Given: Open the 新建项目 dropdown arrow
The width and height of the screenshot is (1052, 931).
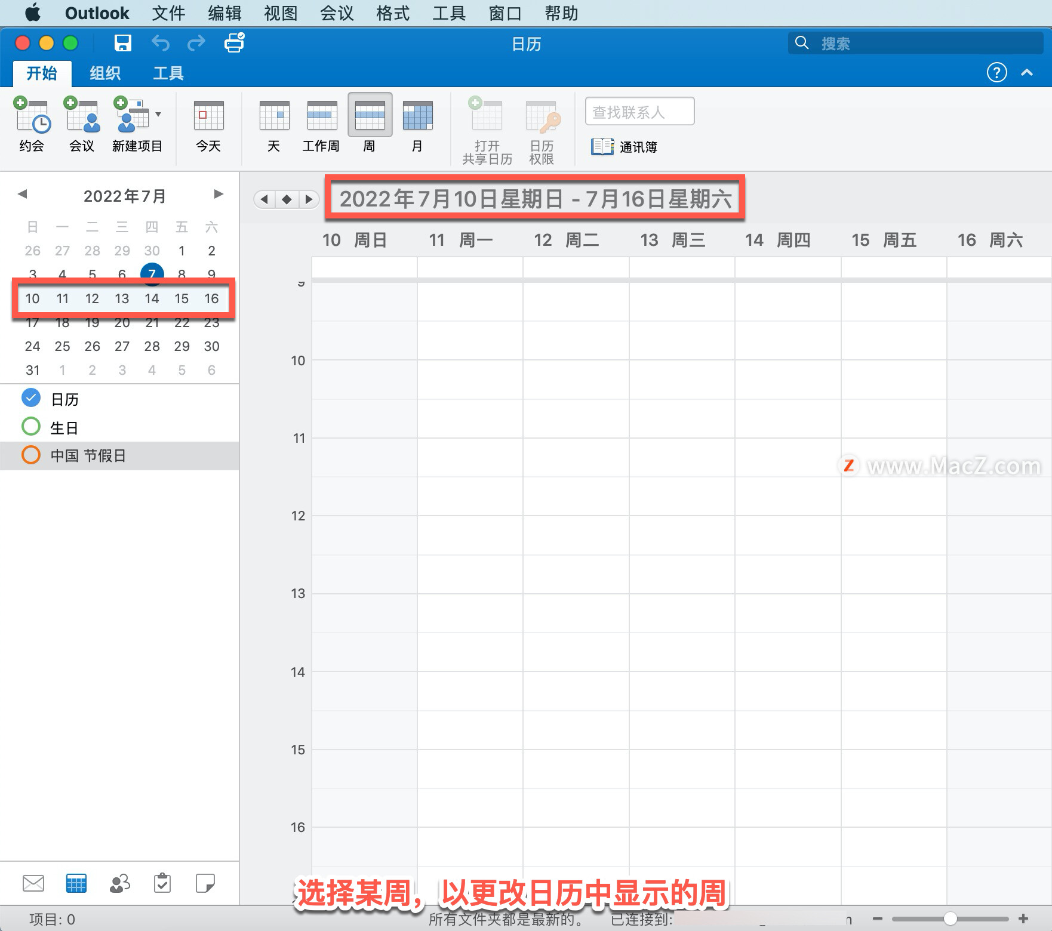Looking at the screenshot, I should 158,114.
